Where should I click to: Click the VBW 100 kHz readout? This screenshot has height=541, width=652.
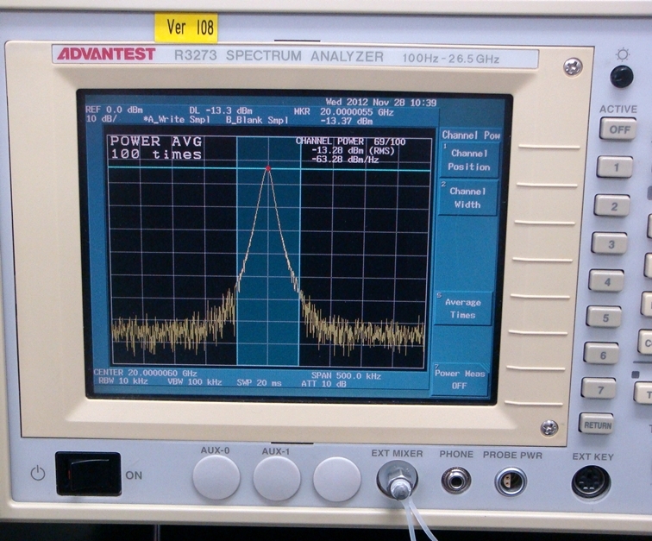tap(195, 381)
